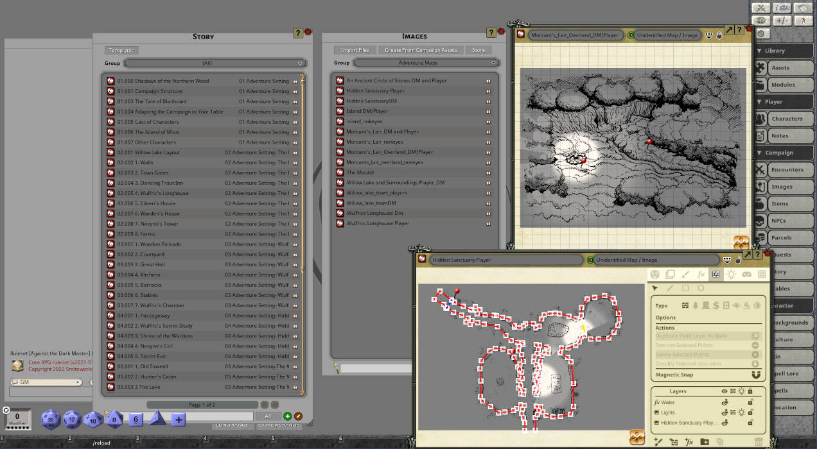The height and width of the screenshot is (449, 817).
Task: Toggle lock on Hidden Sanctuary Player layer
Action: point(750,423)
